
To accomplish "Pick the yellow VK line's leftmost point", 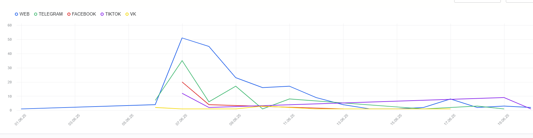I will click(155, 108).
